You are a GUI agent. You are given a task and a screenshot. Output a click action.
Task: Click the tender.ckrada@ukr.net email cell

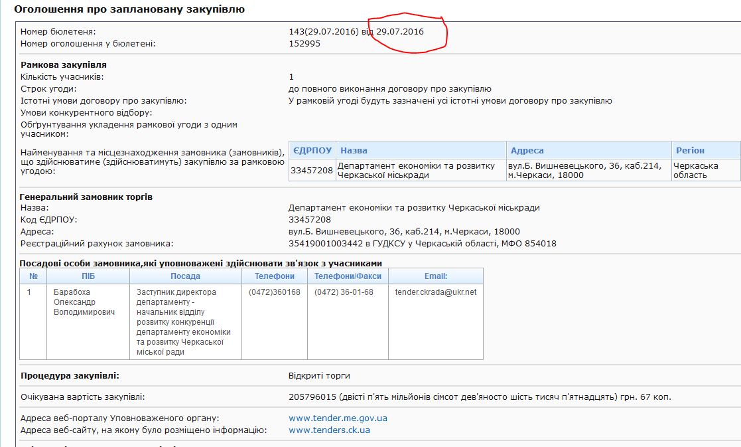click(x=435, y=292)
